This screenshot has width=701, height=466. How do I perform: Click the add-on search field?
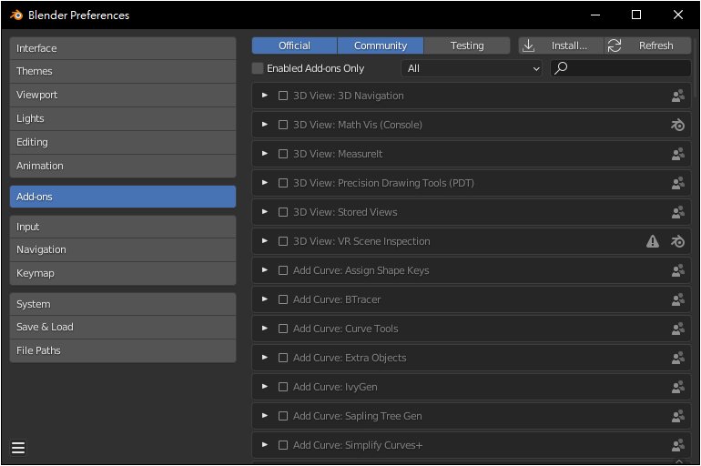(x=621, y=68)
